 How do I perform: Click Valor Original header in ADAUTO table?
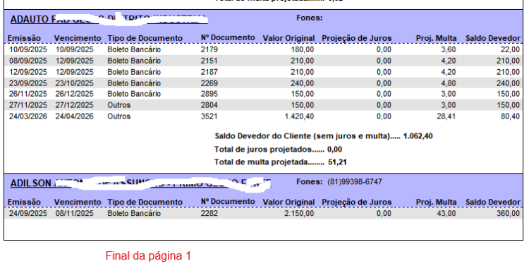[x=288, y=39]
